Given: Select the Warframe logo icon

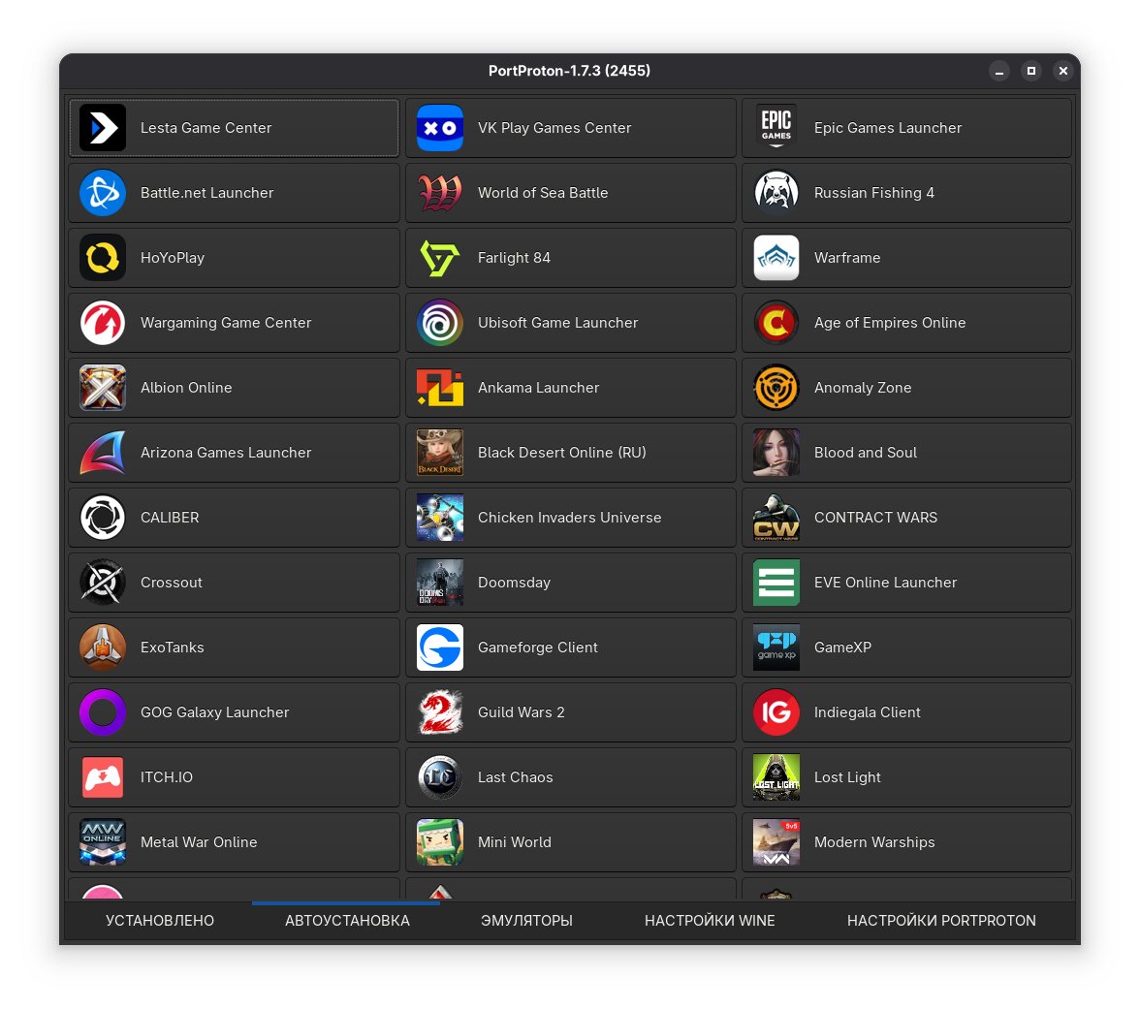Looking at the screenshot, I should 776,258.
